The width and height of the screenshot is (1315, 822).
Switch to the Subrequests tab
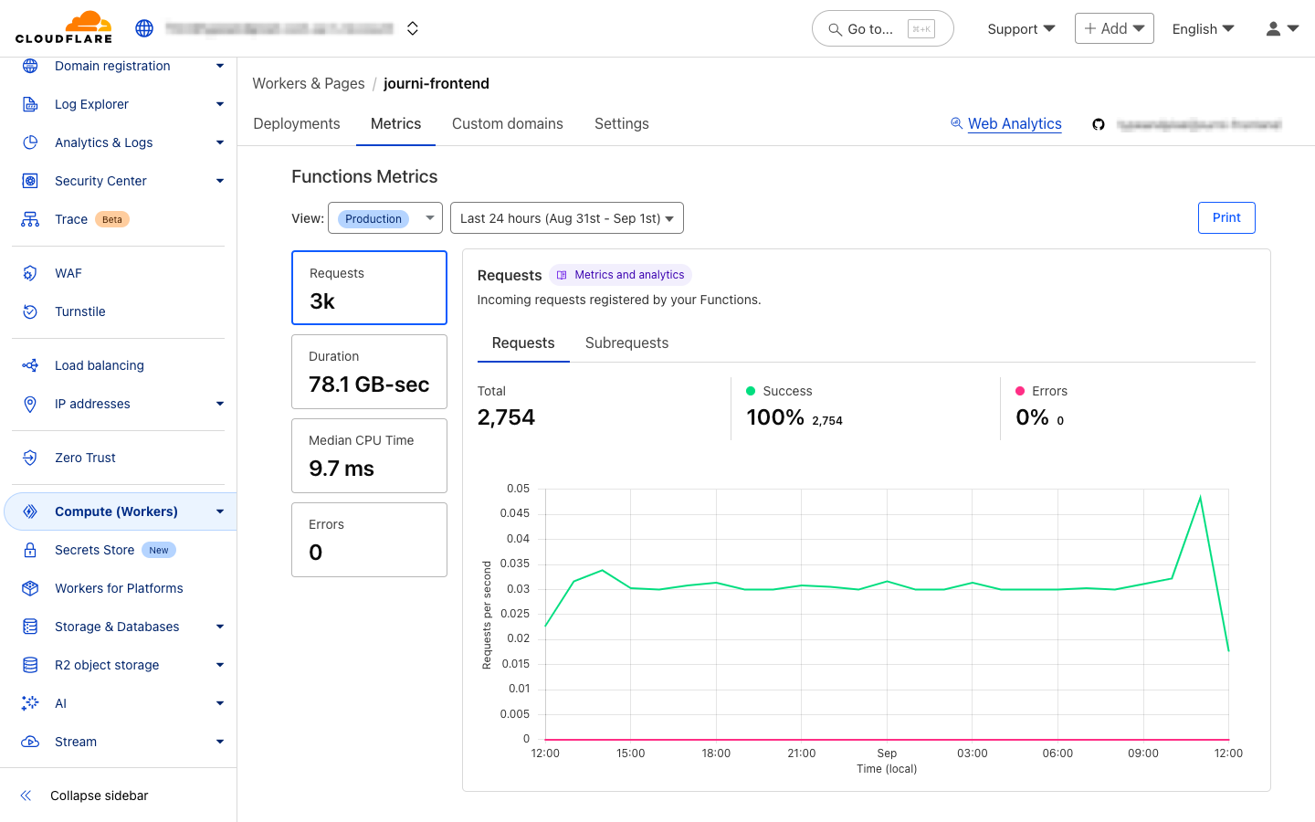point(626,342)
